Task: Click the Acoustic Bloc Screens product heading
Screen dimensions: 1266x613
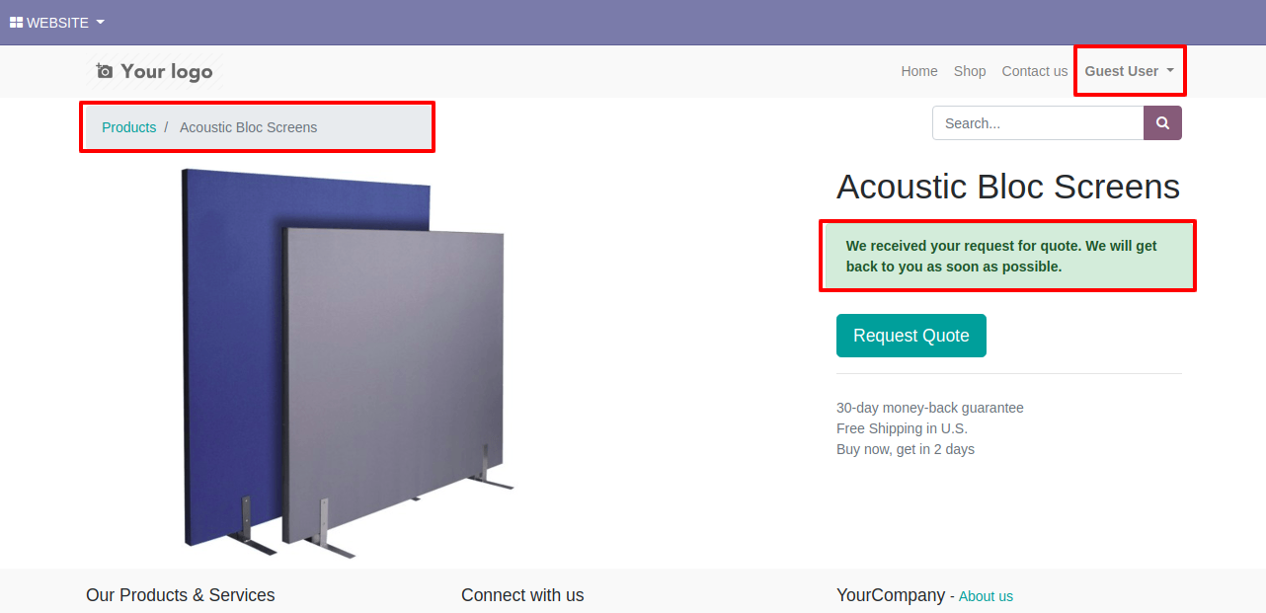Action: tap(1008, 187)
